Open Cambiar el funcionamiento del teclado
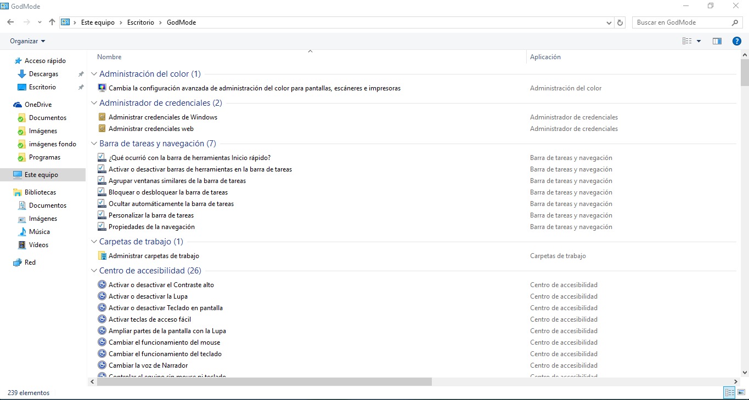 pos(165,353)
